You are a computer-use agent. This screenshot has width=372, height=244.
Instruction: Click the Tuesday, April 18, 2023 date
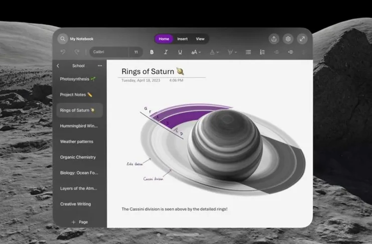click(x=141, y=80)
